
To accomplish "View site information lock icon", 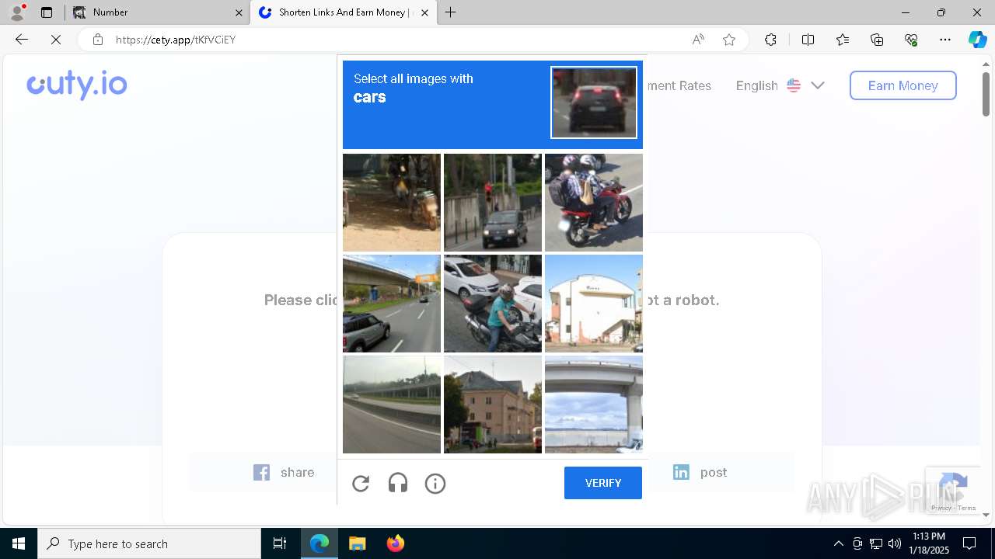I will click(98, 40).
